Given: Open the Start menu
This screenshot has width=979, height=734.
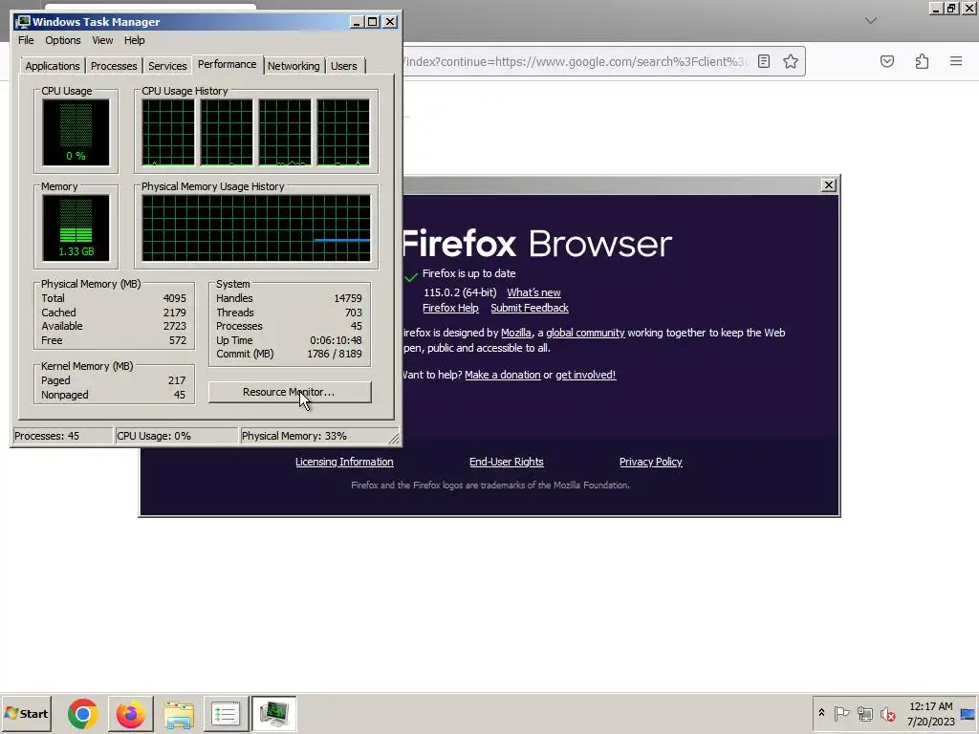Looking at the screenshot, I should pyautogui.click(x=26, y=713).
